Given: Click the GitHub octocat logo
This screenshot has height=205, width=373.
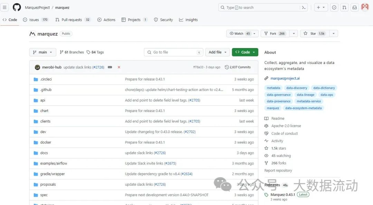Looking at the screenshot, I should point(17,7).
